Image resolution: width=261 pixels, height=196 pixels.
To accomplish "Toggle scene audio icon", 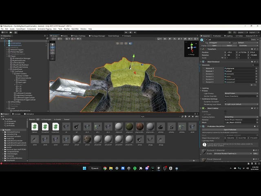I will [x=175, y=39].
